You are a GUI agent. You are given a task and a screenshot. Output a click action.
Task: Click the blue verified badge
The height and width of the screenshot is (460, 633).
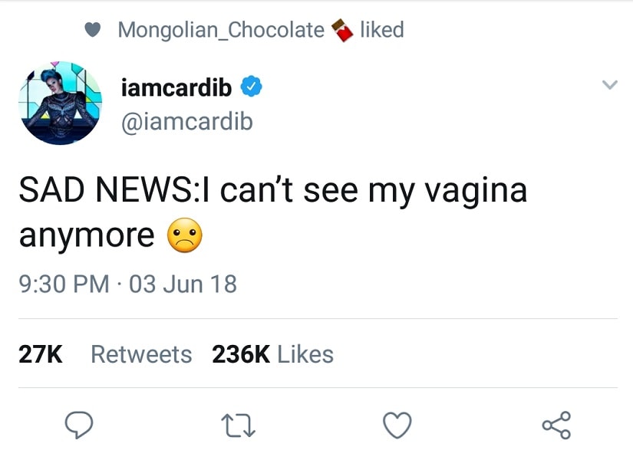tap(252, 88)
